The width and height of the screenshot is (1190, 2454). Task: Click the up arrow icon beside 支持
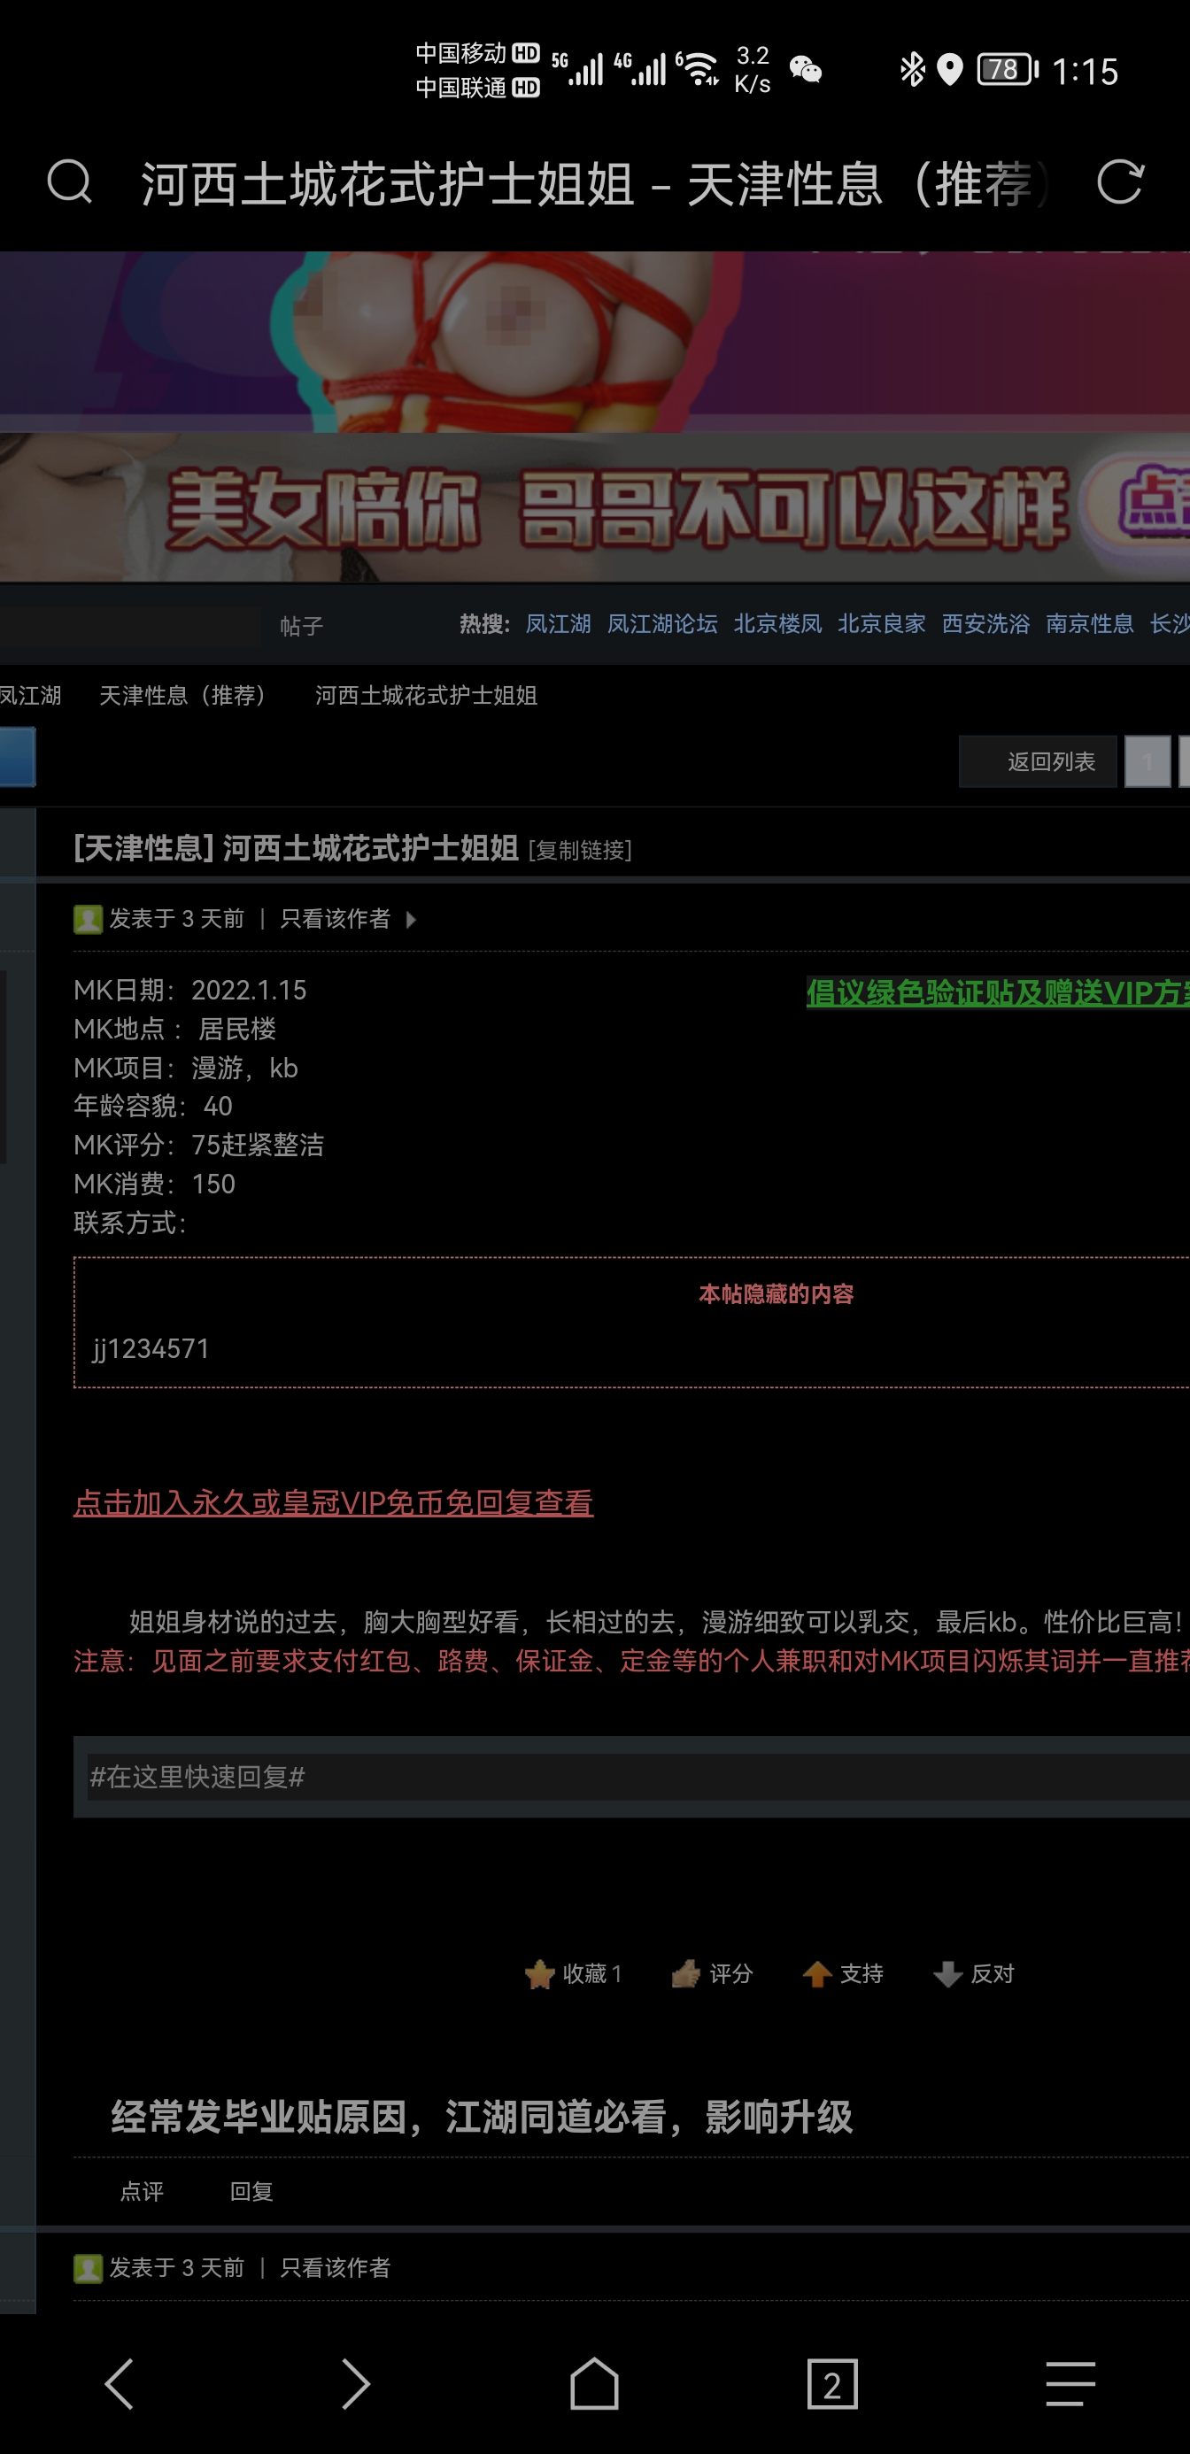coord(816,1974)
